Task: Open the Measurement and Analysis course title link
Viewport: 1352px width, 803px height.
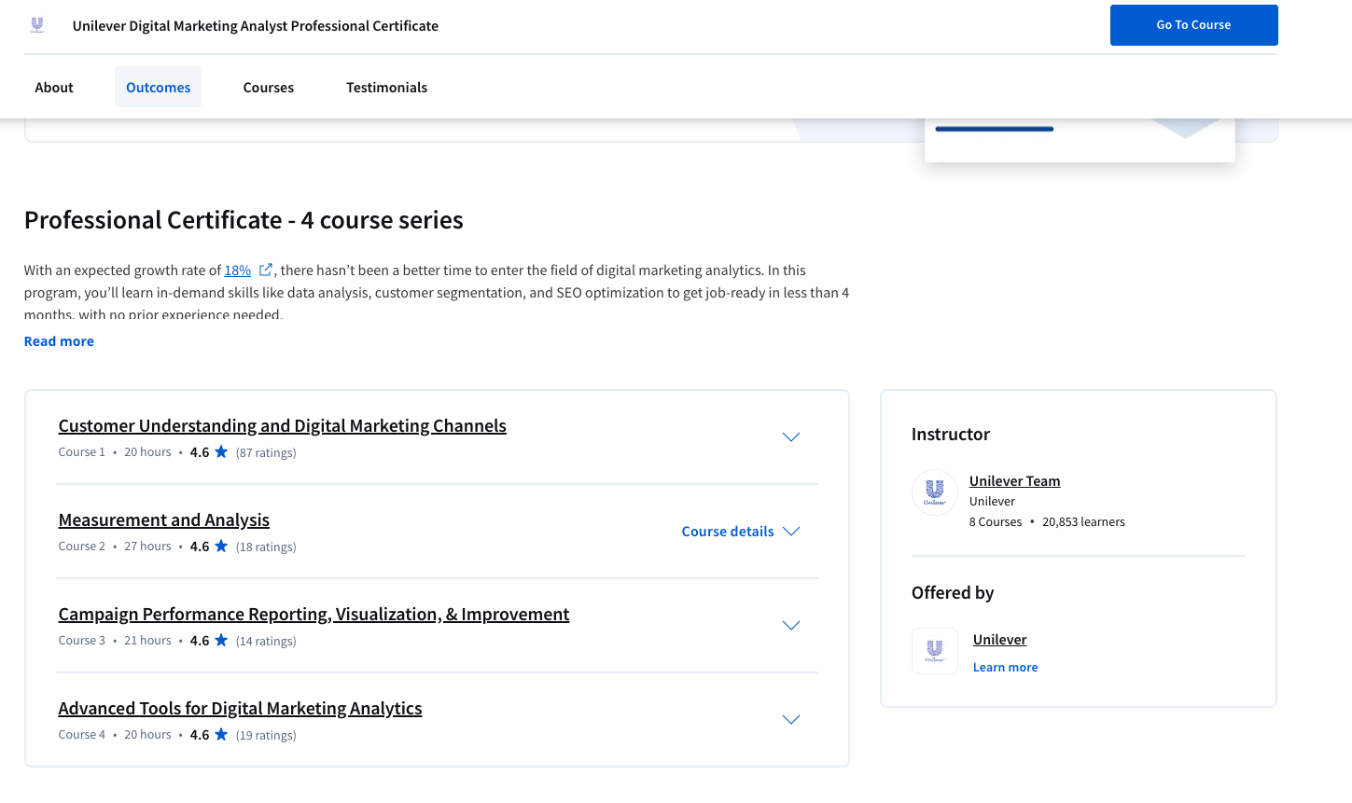Action: (164, 520)
